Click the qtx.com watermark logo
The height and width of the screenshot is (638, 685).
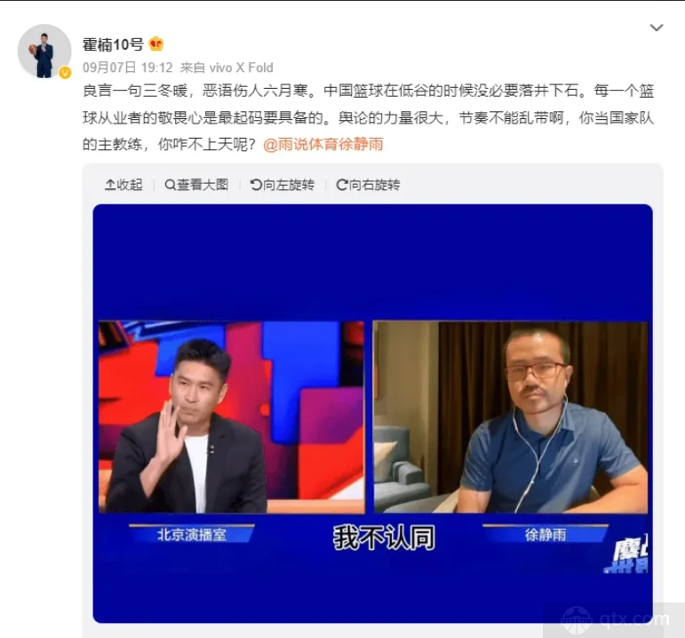coord(614,619)
